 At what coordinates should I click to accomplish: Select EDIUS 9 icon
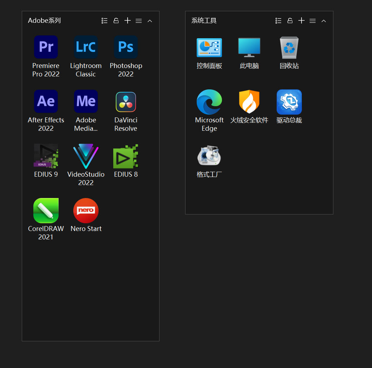(x=46, y=156)
